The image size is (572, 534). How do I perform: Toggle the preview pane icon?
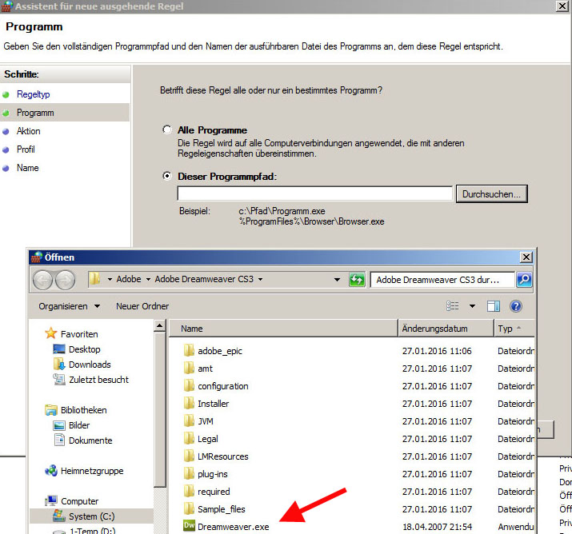point(494,306)
